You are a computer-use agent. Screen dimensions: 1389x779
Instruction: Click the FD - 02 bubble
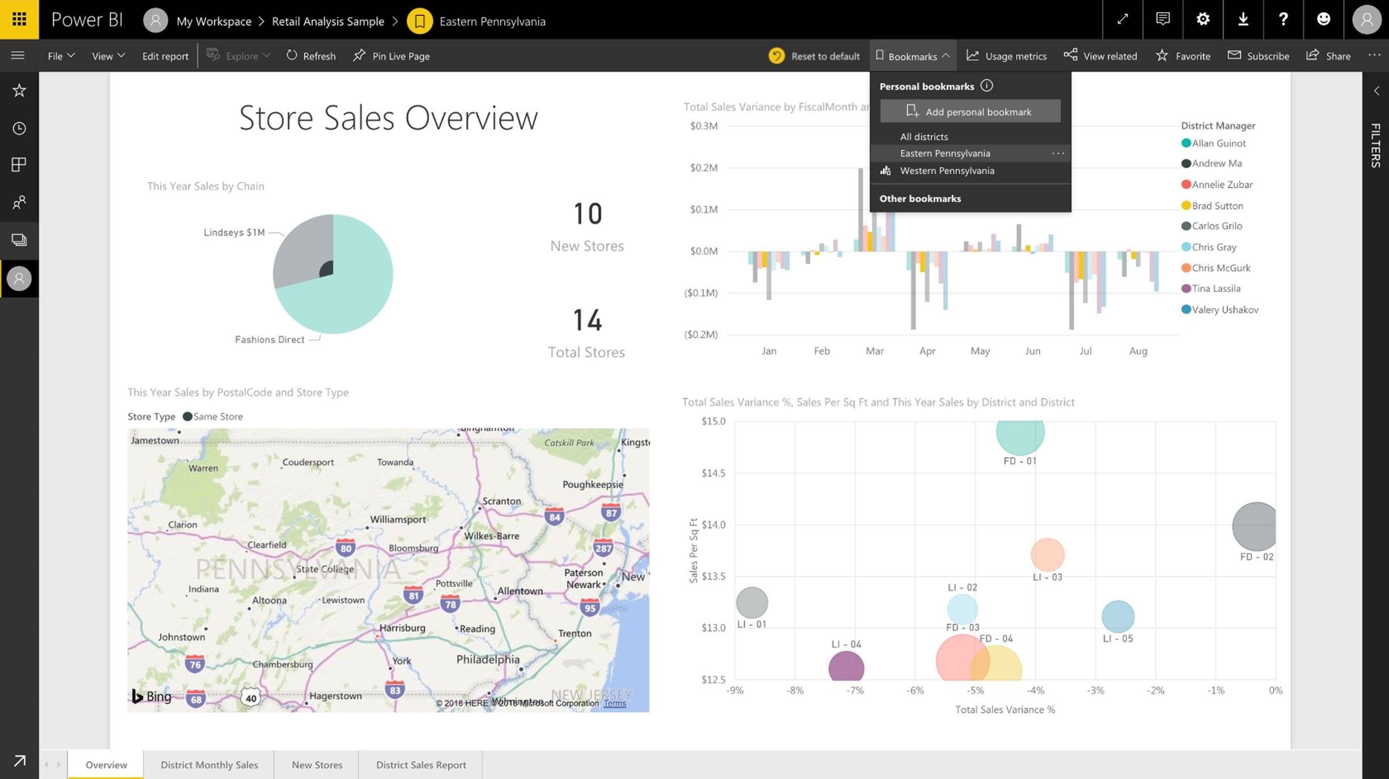pyautogui.click(x=1255, y=526)
